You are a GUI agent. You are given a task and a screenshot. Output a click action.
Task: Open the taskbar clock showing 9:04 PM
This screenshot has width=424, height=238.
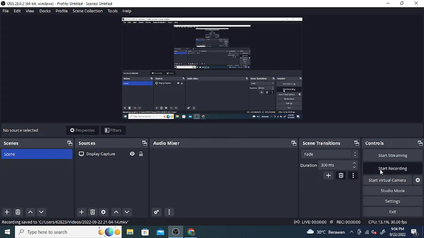point(397,232)
